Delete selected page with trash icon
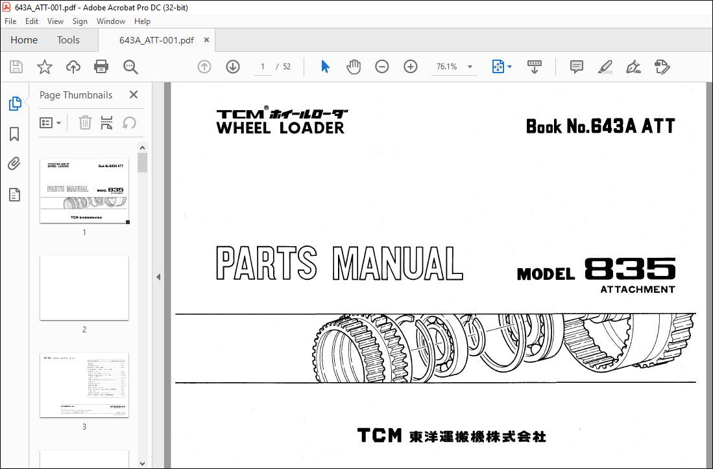This screenshot has width=713, height=469. (85, 122)
